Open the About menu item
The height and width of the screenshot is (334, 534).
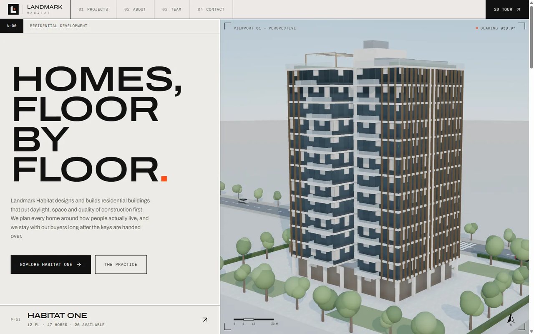pos(135,9)
